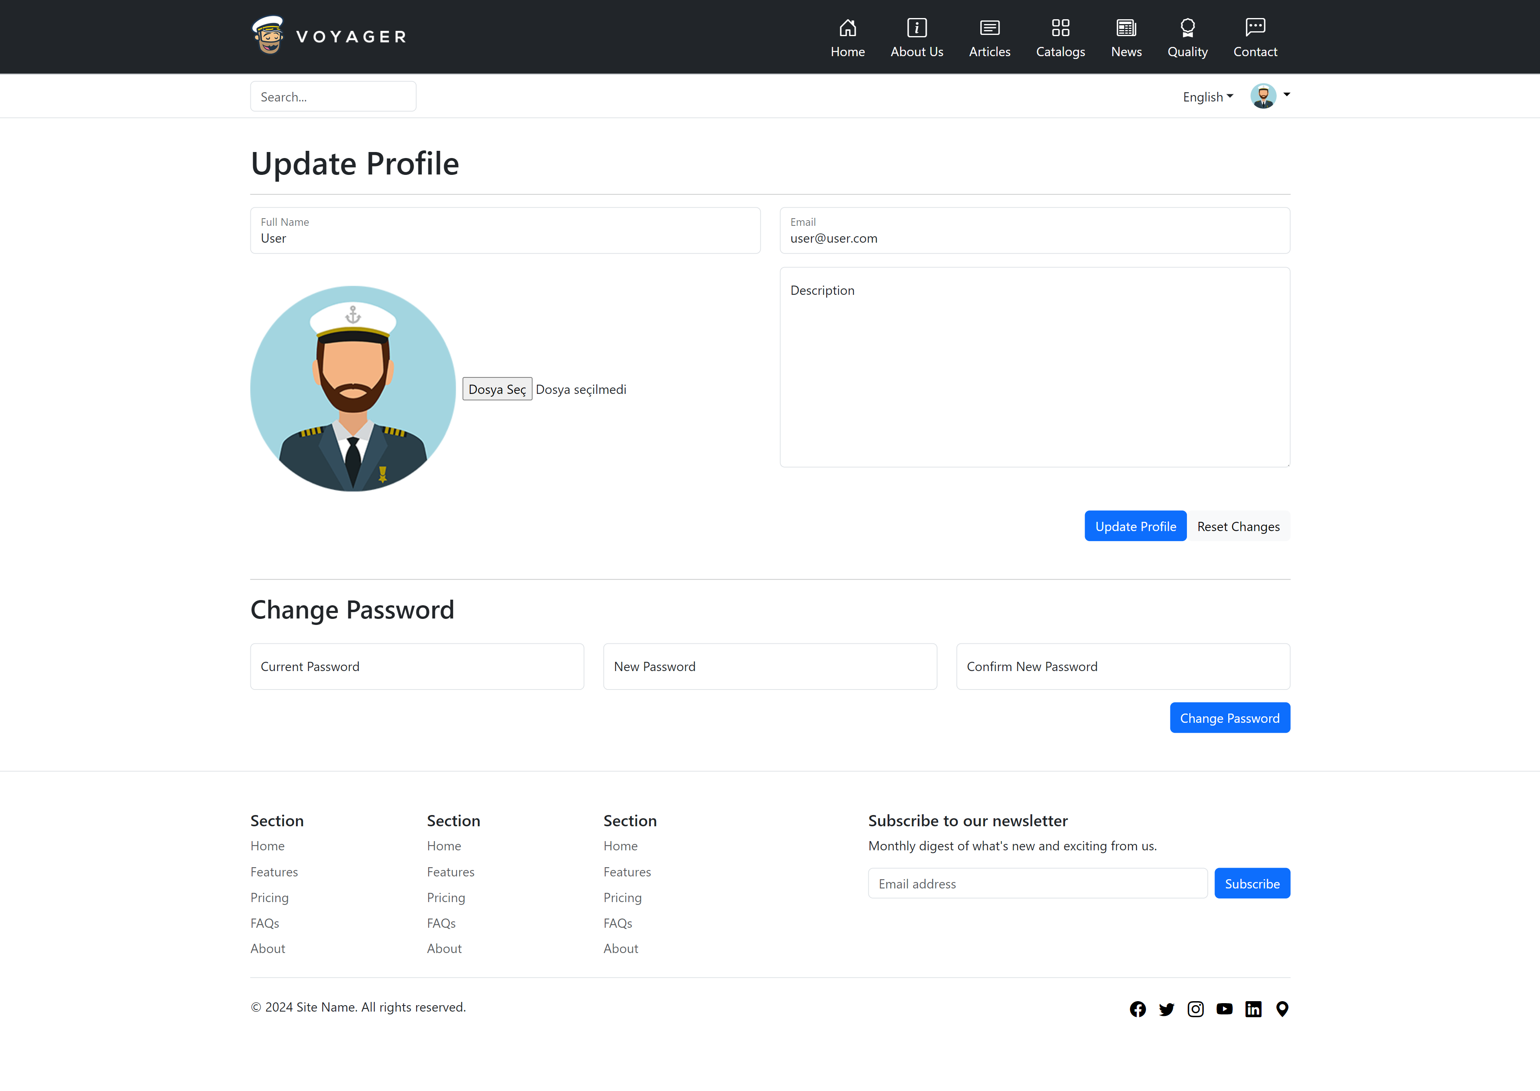This screenshot has height=1091, width=1540.
Task: Open the Instagram icon in footer
Action: coord(1195,1009)
